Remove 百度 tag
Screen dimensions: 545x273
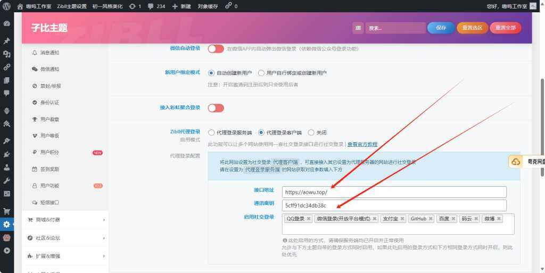453,219
